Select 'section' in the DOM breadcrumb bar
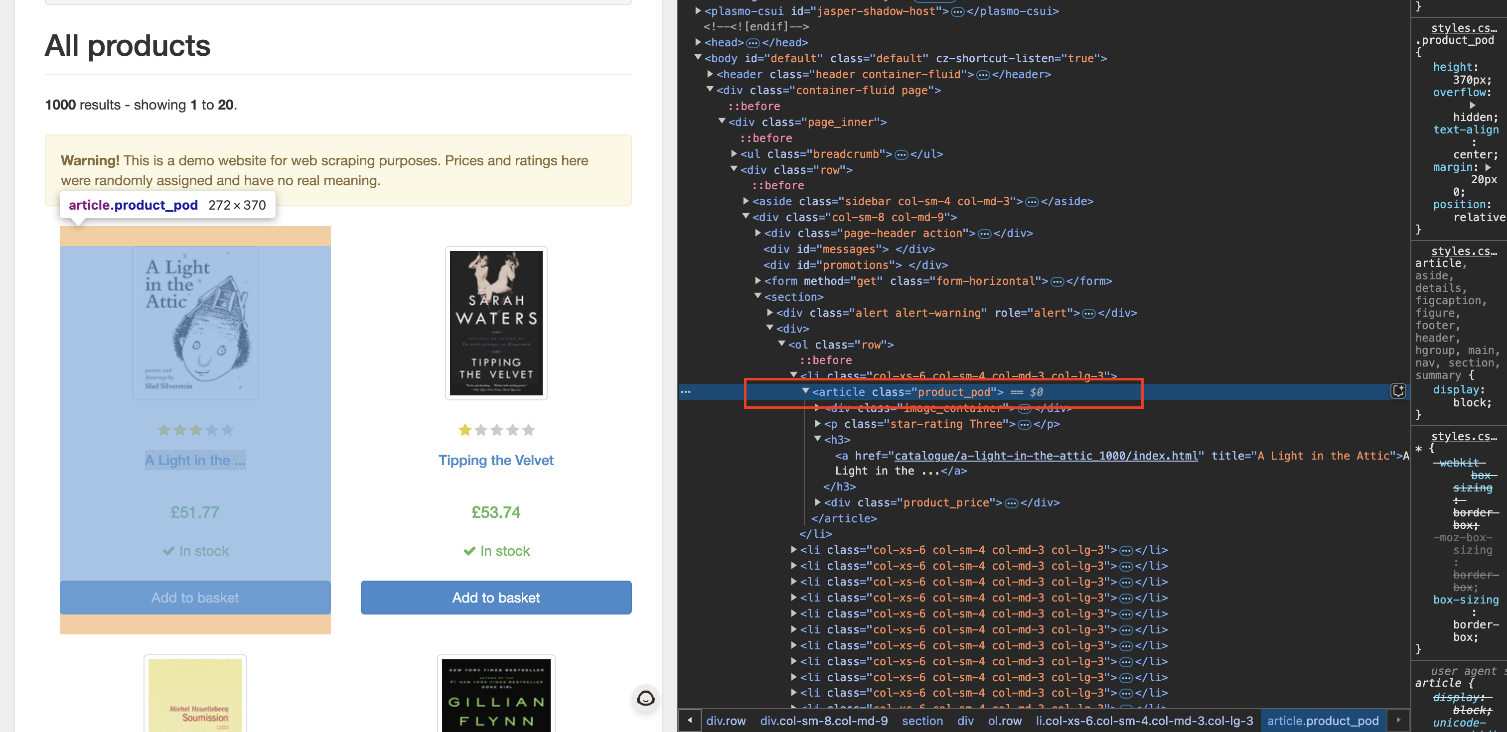1507x732 pixels. 922,721
